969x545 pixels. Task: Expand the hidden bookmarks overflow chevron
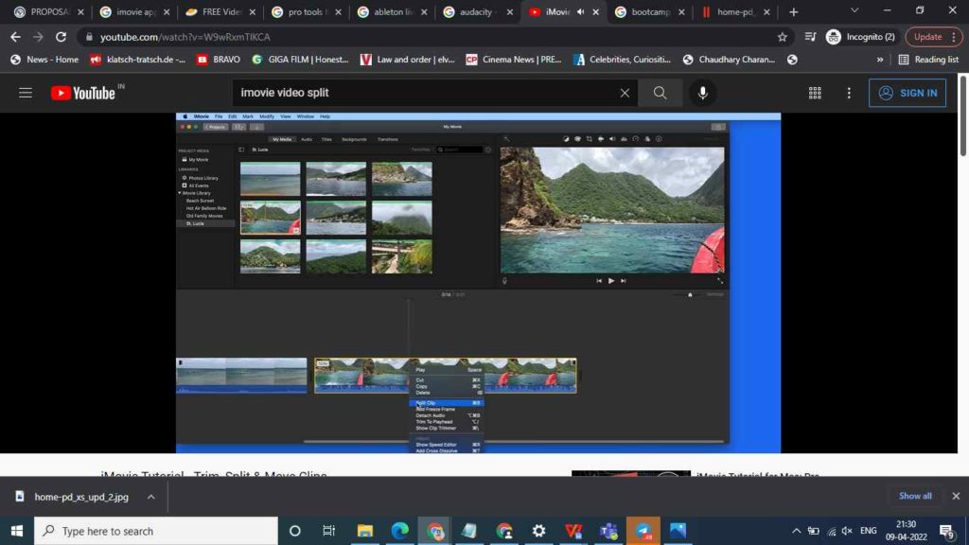880,60
